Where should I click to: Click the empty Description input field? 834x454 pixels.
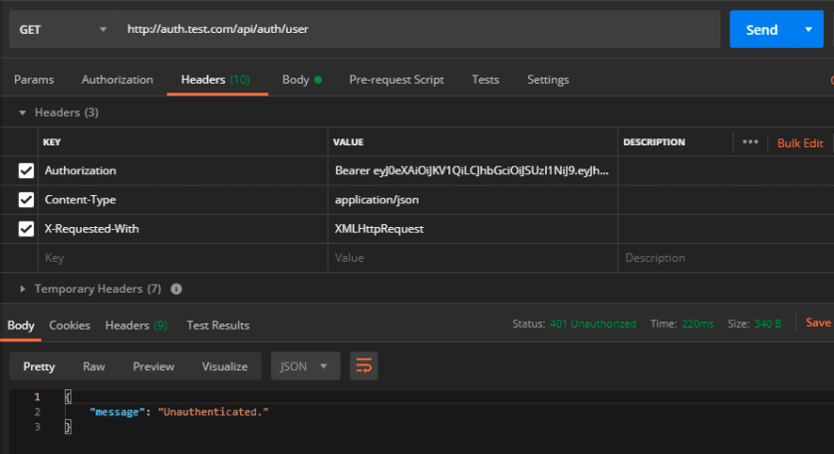(x=726, y=258)
